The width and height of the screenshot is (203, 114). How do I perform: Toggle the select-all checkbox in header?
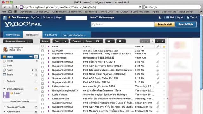point(43,46)
